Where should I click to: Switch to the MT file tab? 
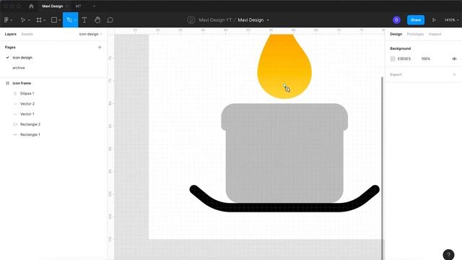78,6
